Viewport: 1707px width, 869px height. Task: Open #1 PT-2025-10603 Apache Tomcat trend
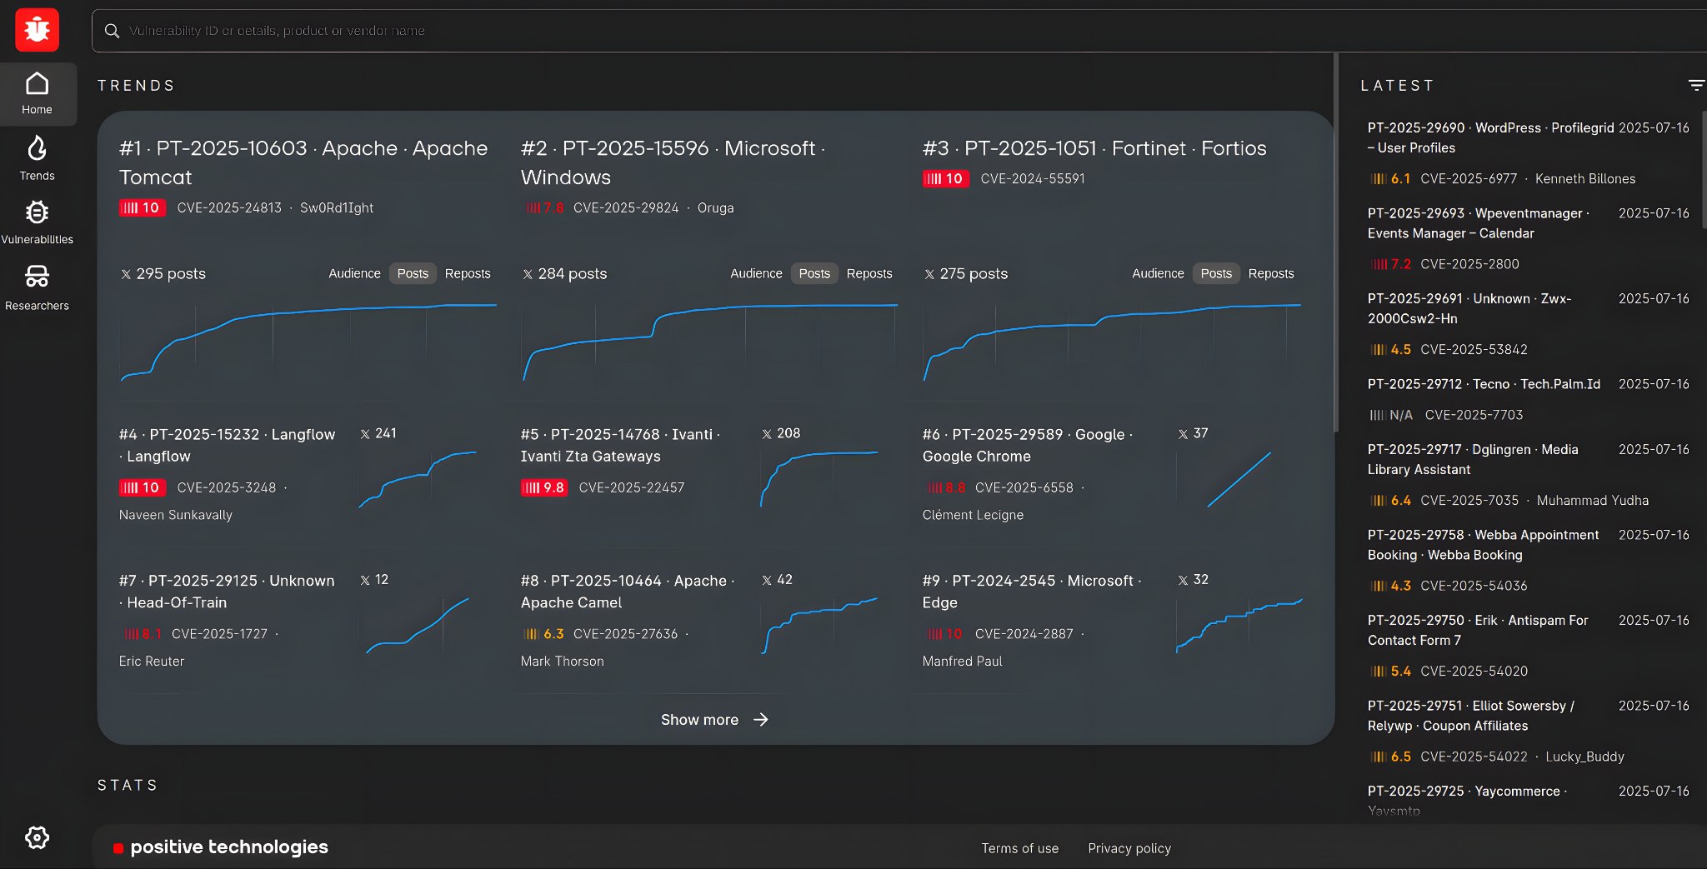point(303,162)
